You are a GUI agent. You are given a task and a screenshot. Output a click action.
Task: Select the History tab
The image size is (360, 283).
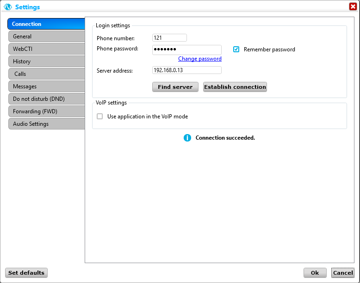coord(46,62)
